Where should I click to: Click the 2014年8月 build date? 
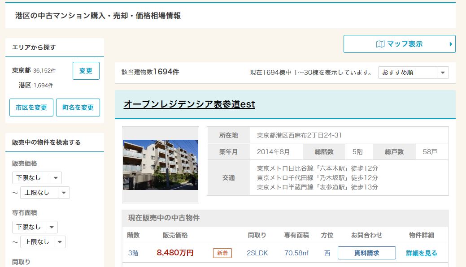click(x=273, y=152)
